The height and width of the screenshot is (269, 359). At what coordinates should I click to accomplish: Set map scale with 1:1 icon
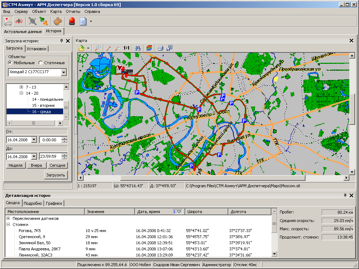coord(126,48)
